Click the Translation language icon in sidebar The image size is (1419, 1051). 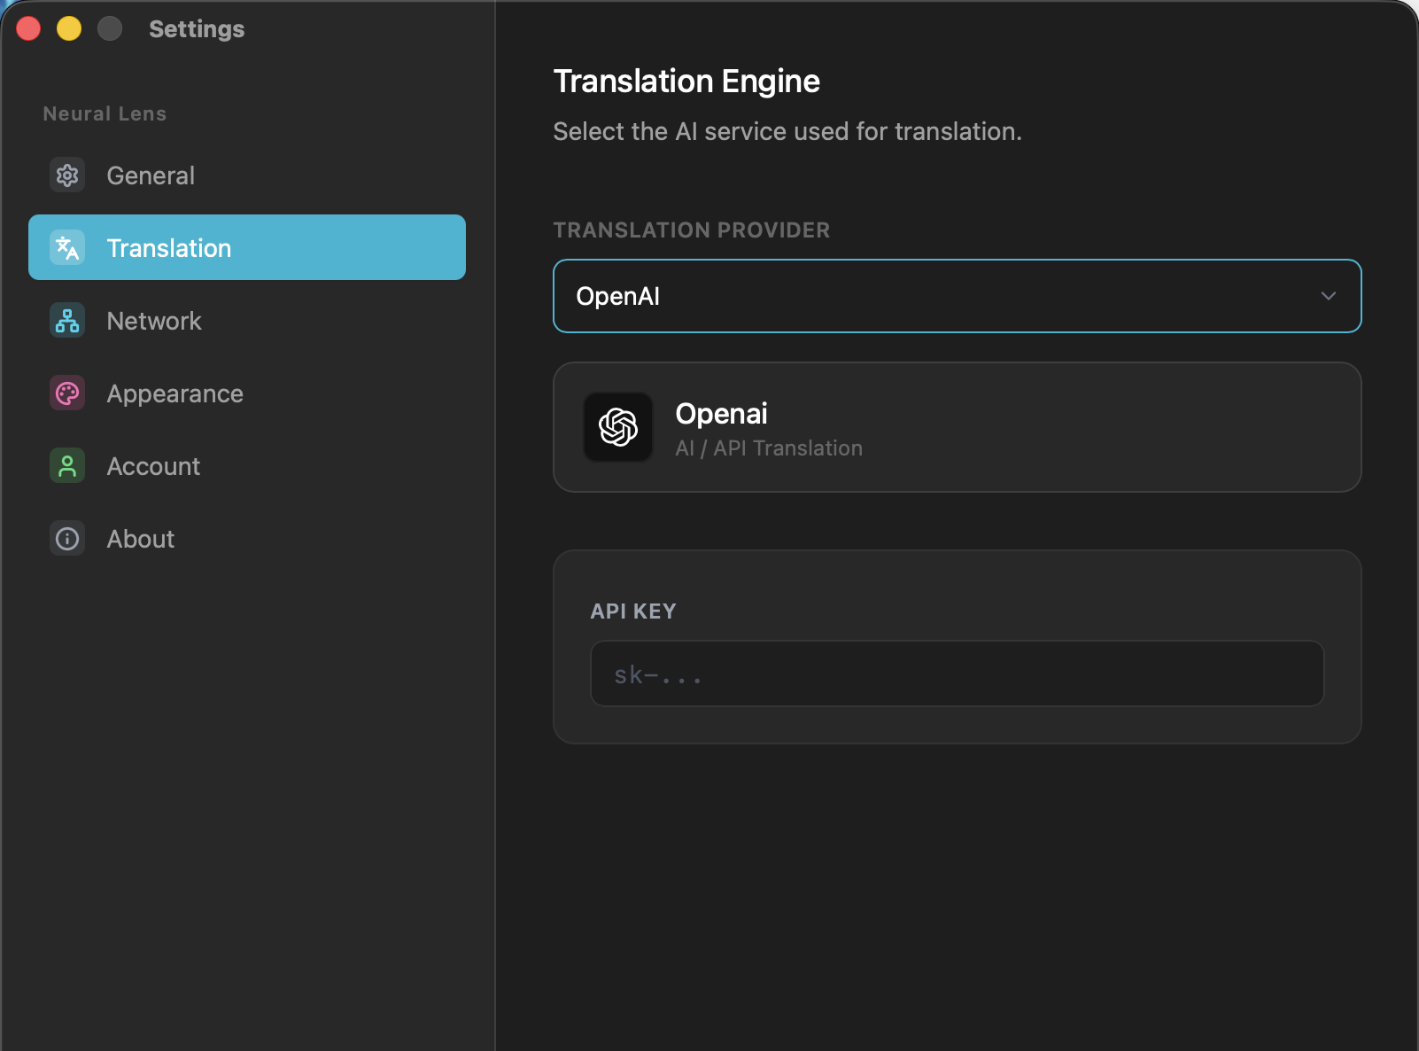67,248
